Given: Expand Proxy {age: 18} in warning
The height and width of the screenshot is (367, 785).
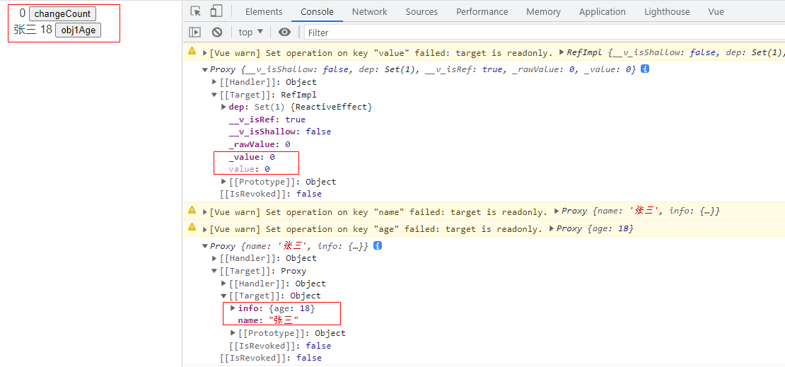Looking at the screenshot, I should coord(552,228).
